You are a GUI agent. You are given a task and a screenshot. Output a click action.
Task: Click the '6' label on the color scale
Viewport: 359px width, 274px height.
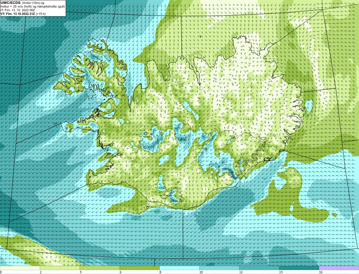[x=120, y=272]
